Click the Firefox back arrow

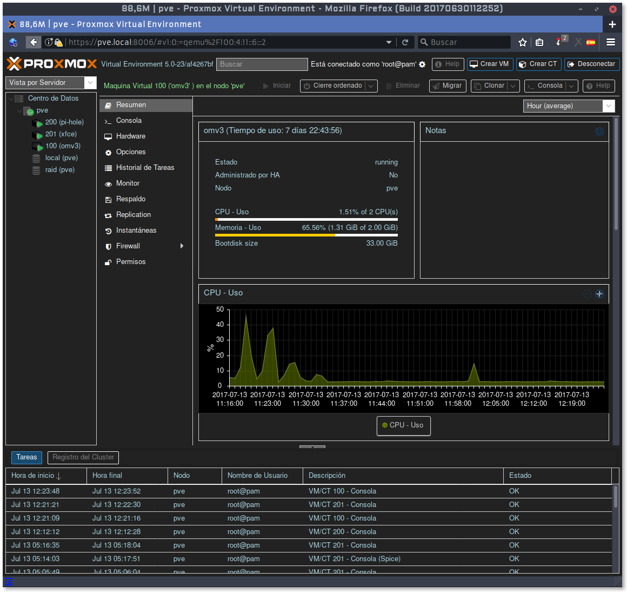34,42
